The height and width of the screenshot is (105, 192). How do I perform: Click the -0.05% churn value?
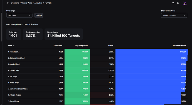tap(111, 70)
